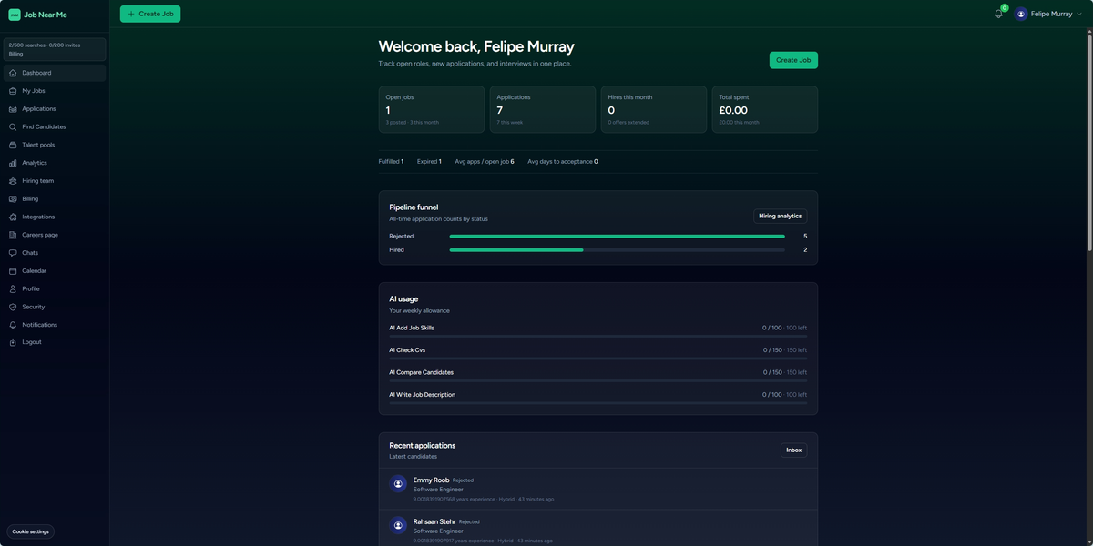The image size is (1093, 546).
Task: Click Felipe Murray's avatar icon in header
Action: point(1021,14)
